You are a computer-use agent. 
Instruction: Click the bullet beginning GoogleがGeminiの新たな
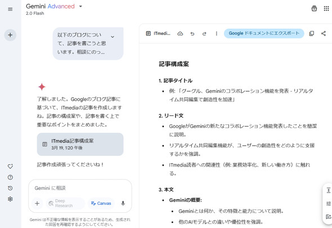(x=243, y=130)
